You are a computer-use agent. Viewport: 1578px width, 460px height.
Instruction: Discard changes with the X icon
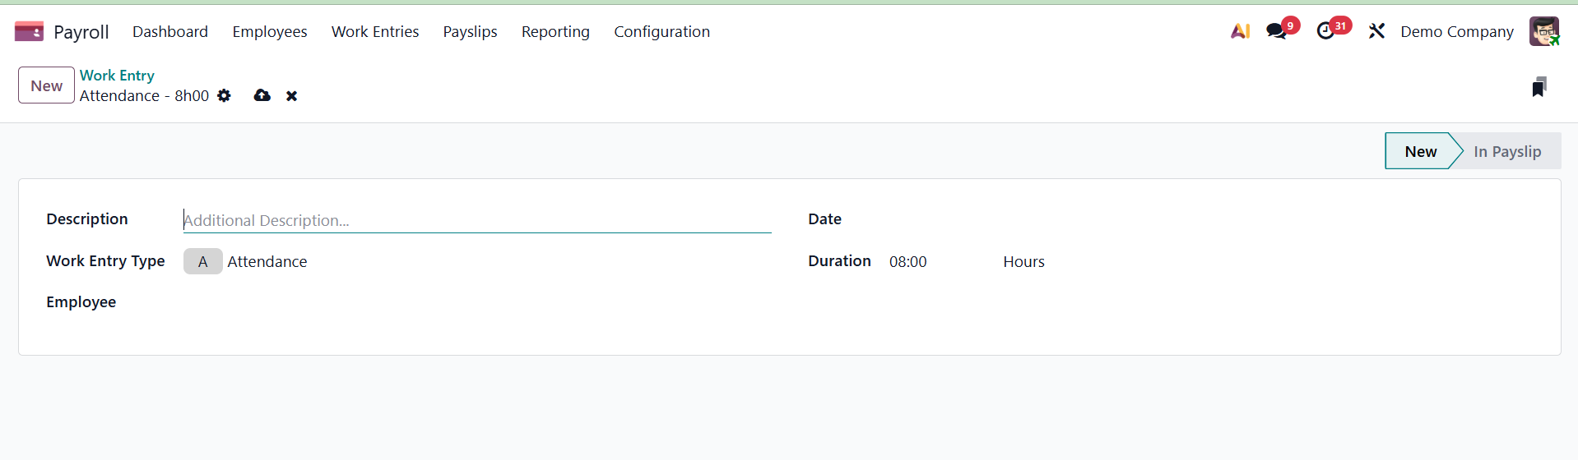pos(291,96)
